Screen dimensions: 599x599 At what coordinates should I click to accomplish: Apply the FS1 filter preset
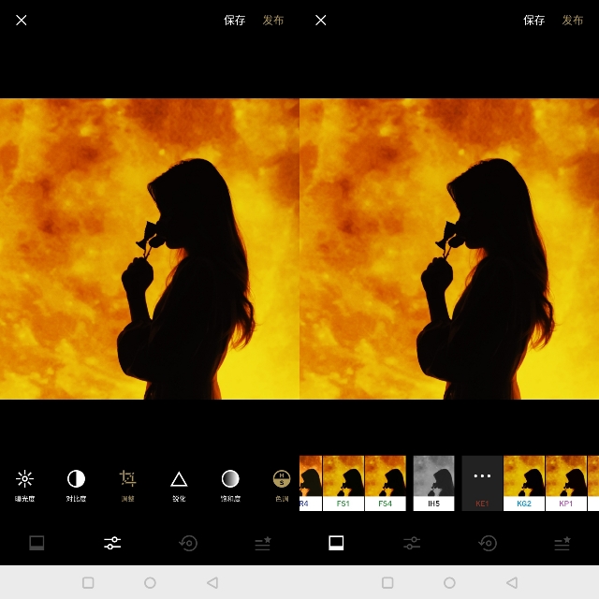(x=343, y=482)
